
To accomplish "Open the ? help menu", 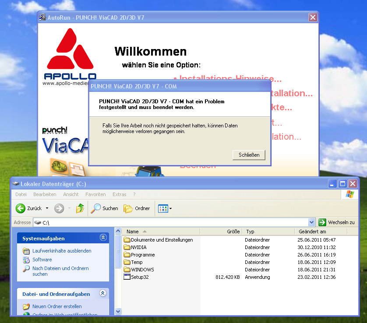I will tap(134, 194).
